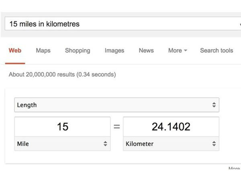Click the up-down arrows icon on the Length selector

click(214, 105)
